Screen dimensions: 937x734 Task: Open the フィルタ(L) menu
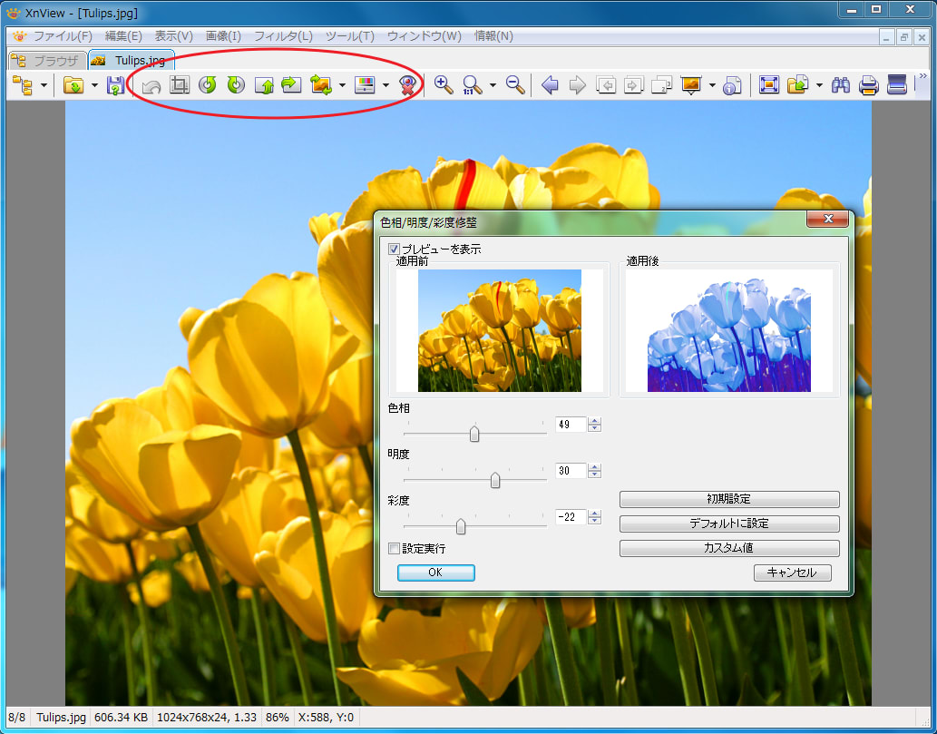[283, 36]
